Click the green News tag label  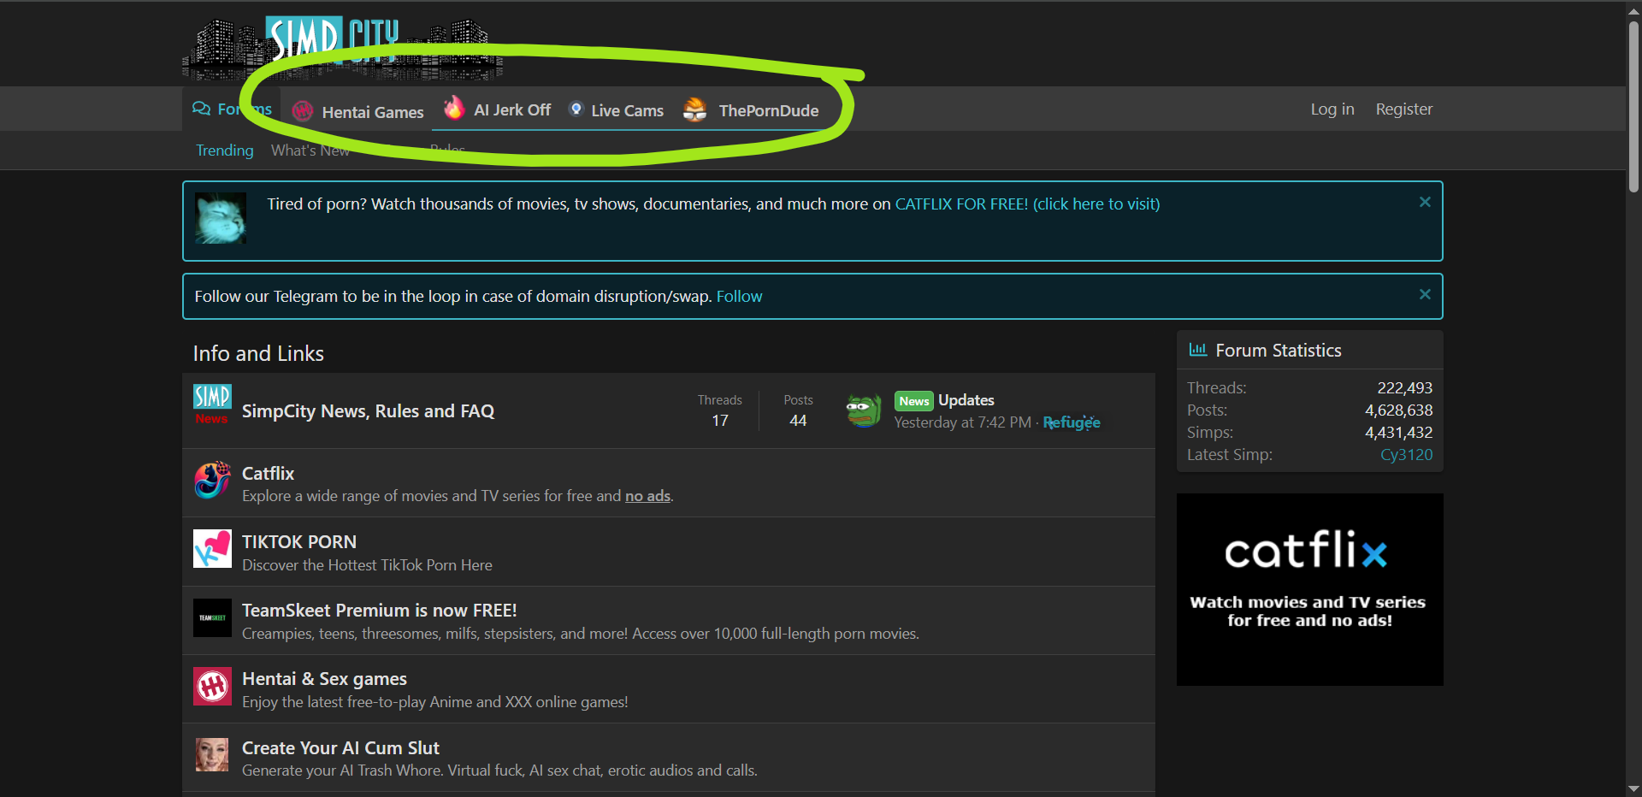[913, 400]
